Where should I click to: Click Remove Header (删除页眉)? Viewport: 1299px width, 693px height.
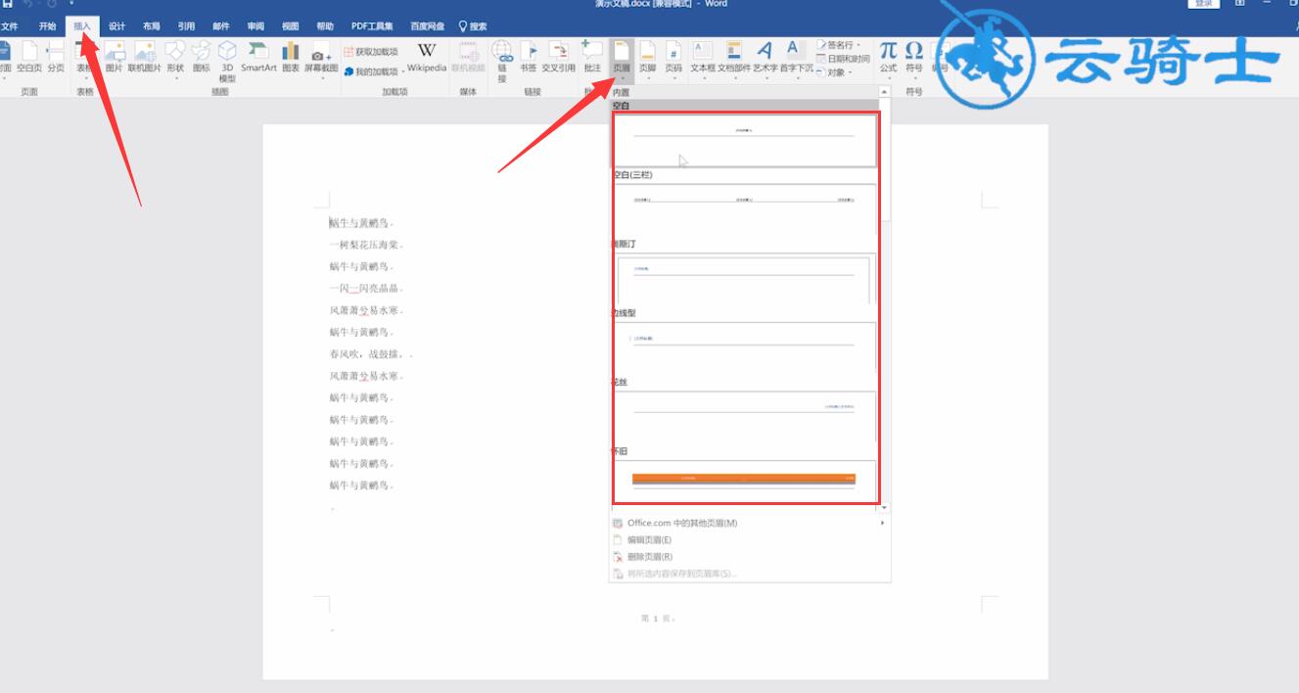click(x=749, y=556)
